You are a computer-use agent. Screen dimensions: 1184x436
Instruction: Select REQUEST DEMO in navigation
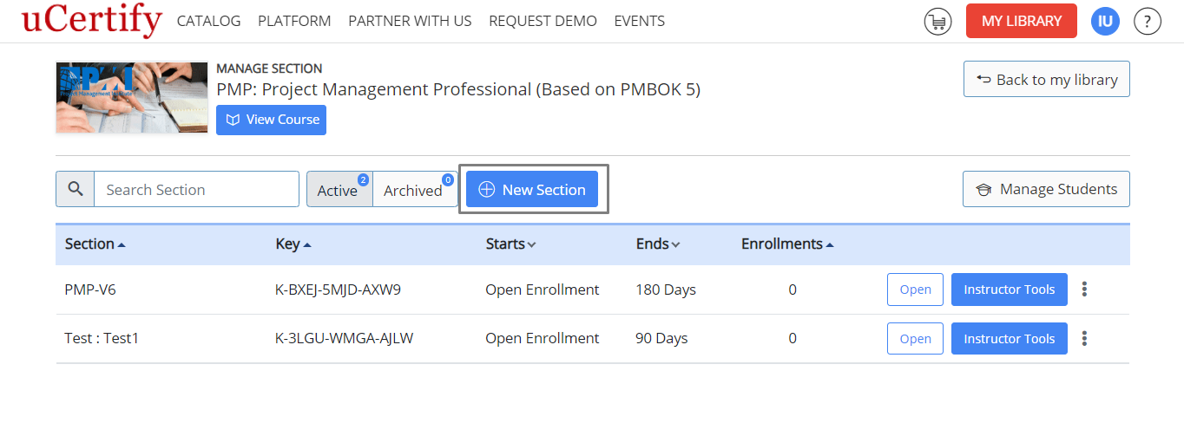point(543,21)
